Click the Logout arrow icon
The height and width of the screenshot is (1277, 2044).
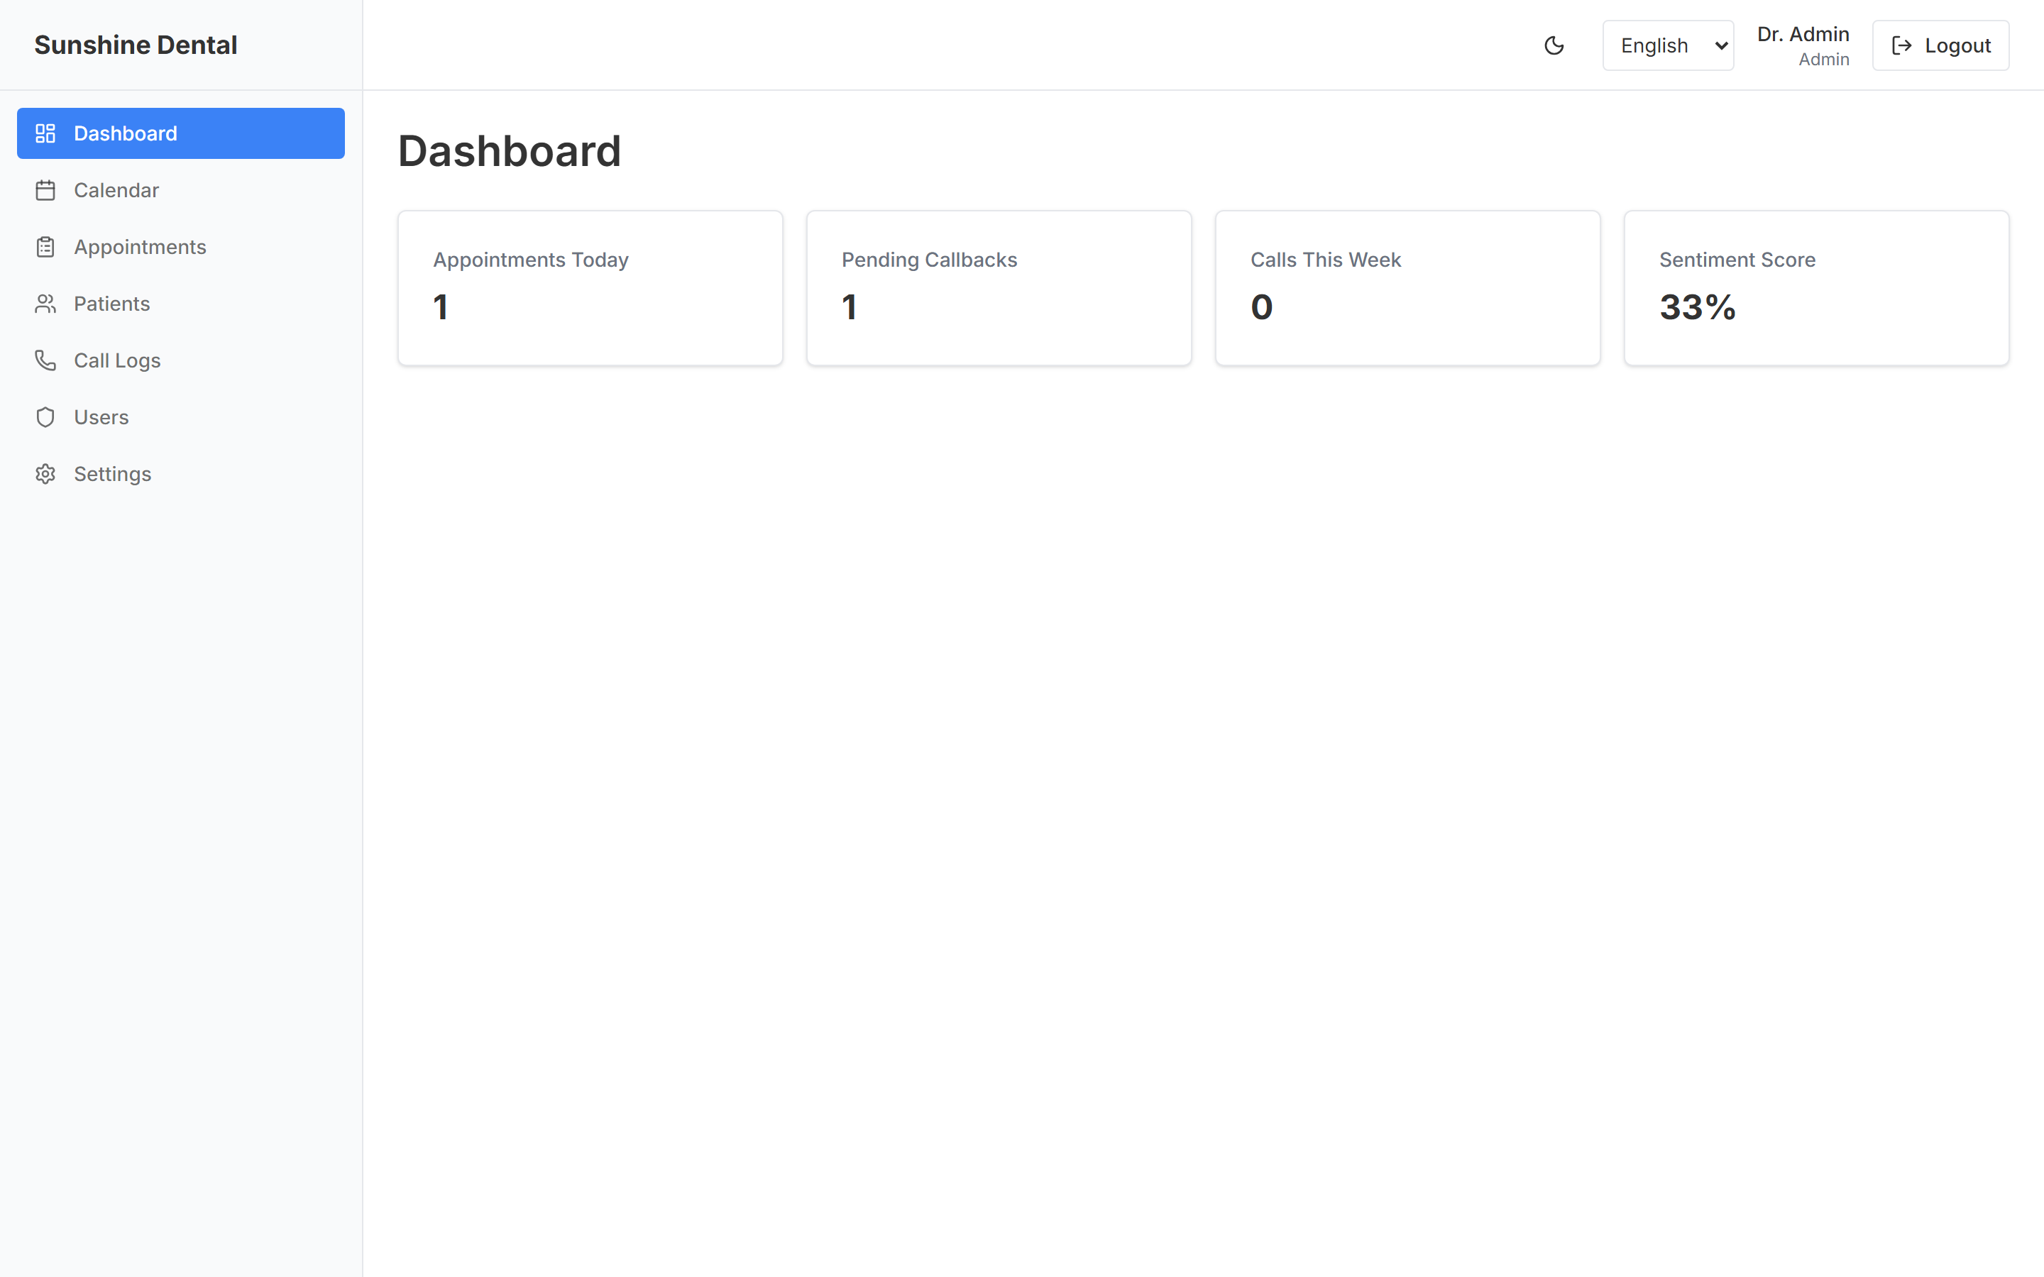1901,45
